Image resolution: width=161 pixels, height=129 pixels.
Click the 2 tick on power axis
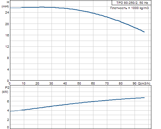tap(8, 120)
